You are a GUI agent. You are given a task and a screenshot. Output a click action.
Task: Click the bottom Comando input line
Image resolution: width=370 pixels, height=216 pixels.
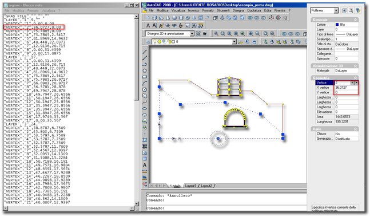click(226, 209)
